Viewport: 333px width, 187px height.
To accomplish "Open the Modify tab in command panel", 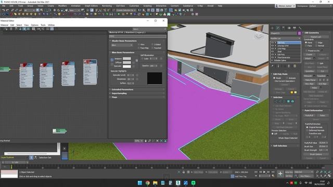I will (278, 28).
